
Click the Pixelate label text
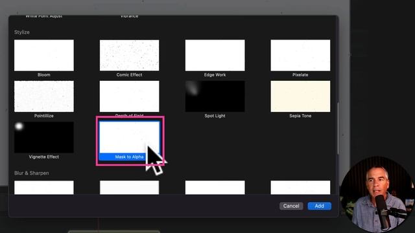300,75
